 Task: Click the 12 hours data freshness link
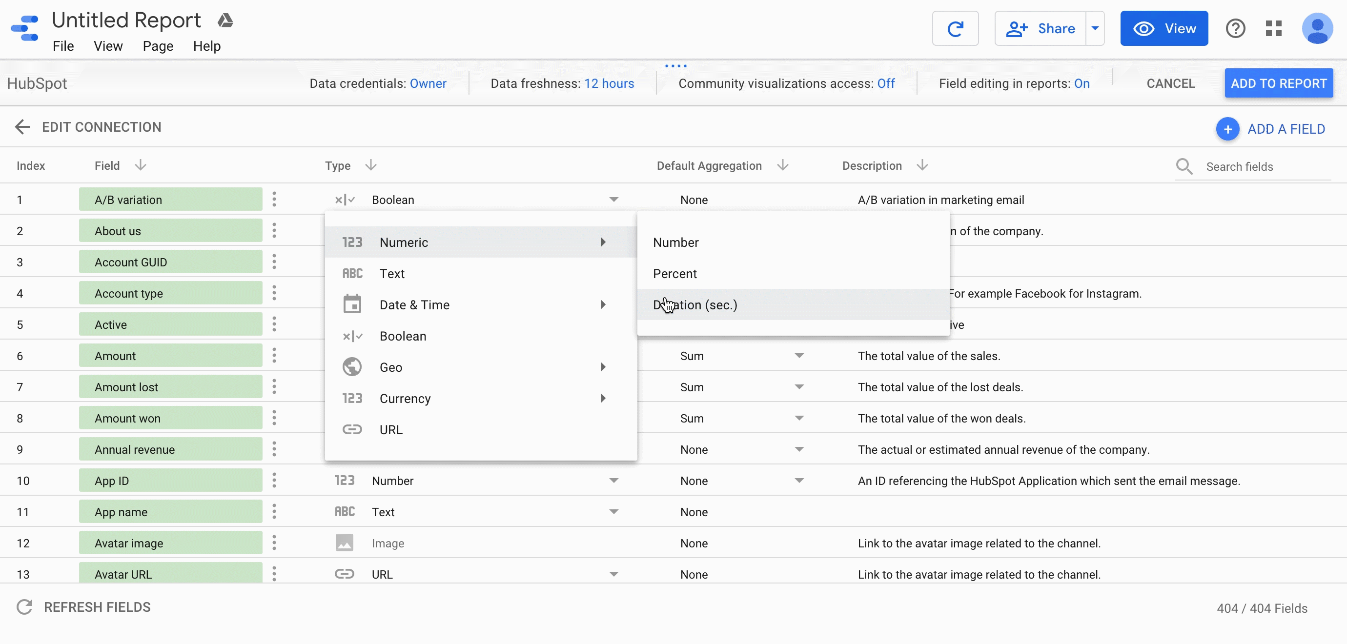pos(609,83)
